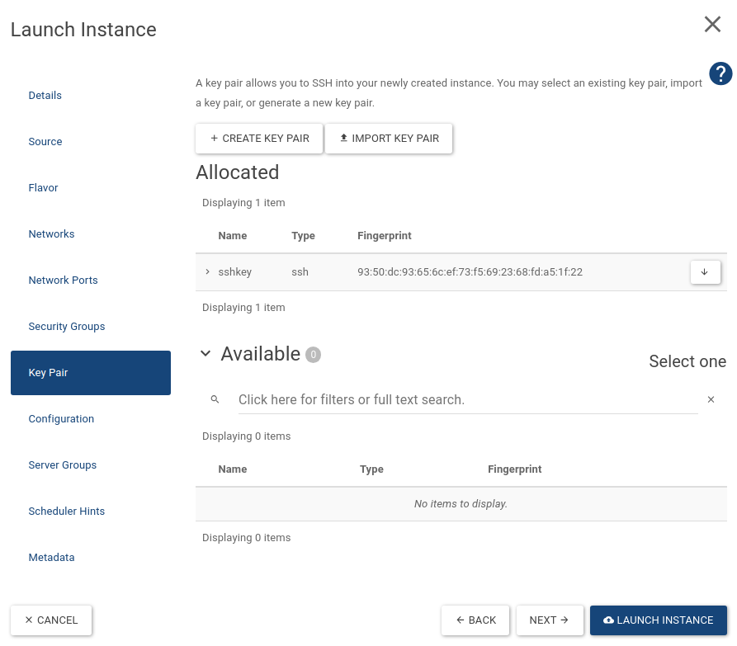Close the Launch Instance dialog
This screenshot has width=737, height=646.
click(712, 25)
